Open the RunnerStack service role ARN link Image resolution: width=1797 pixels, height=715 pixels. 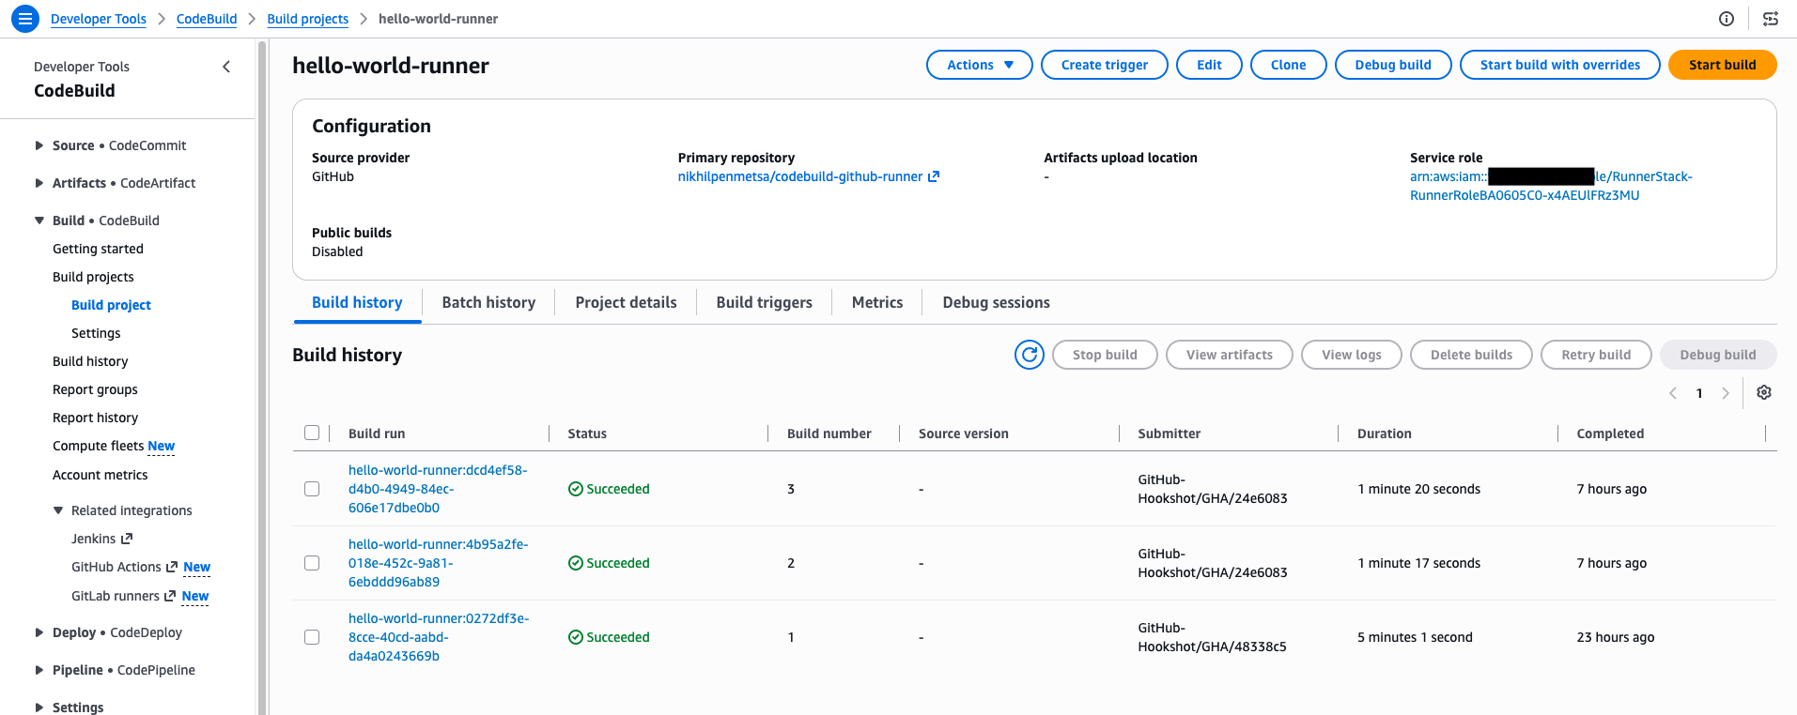pos(1551,186)
